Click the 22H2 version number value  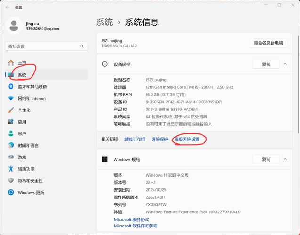tap(151, 182)
